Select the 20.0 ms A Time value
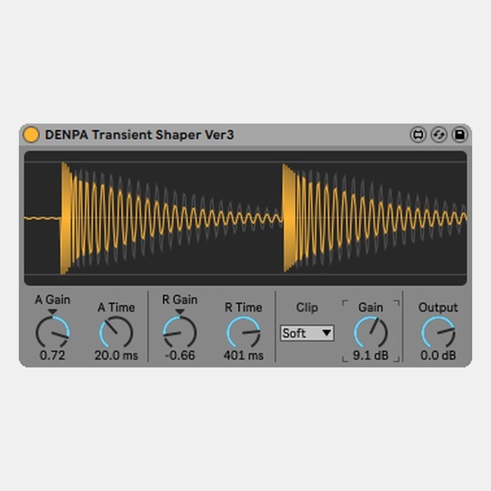The height and width of the screenshot is (491, 491). click(x=116, y=355)
